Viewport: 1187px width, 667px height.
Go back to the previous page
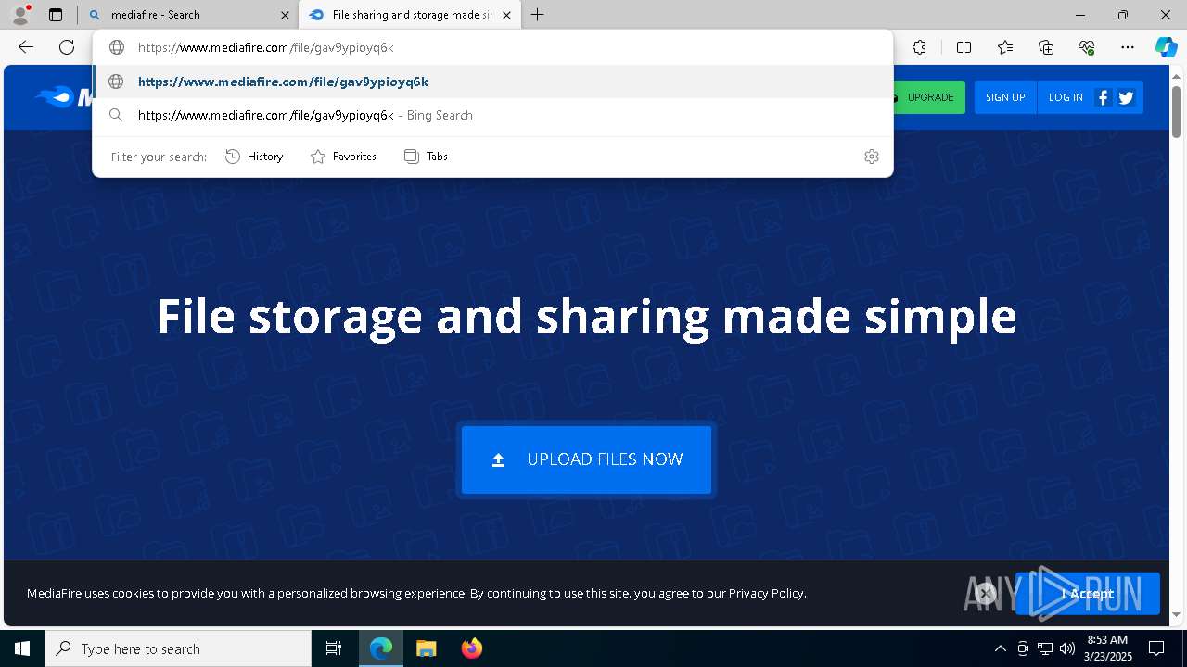[x=26, y=47]
